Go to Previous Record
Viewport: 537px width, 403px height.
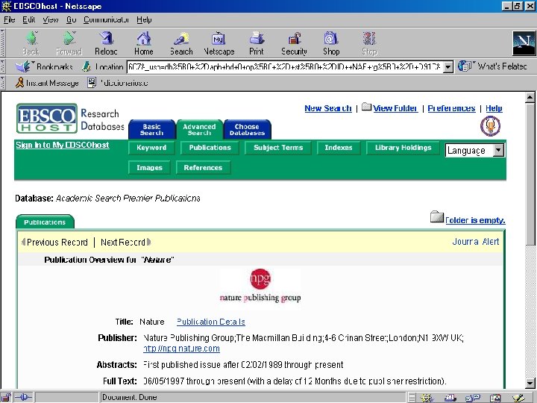coord(54,243)
